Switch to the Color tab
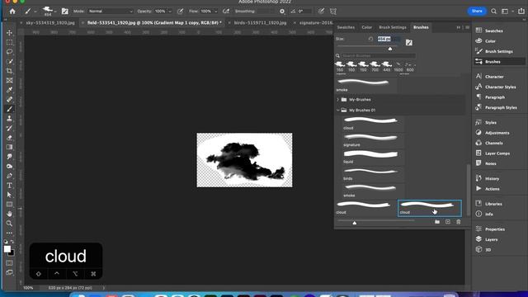 366,27
